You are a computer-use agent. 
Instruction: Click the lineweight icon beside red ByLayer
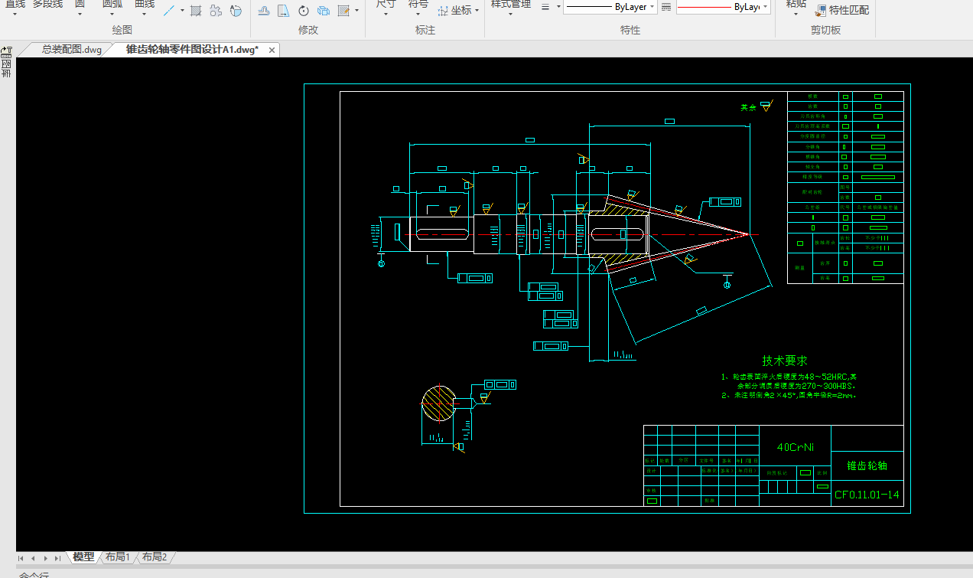(665, 8)
